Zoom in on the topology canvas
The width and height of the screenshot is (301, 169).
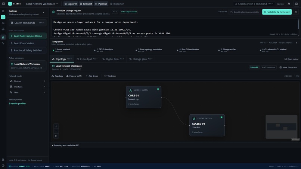pyautogui.click(x=56, y=126)
